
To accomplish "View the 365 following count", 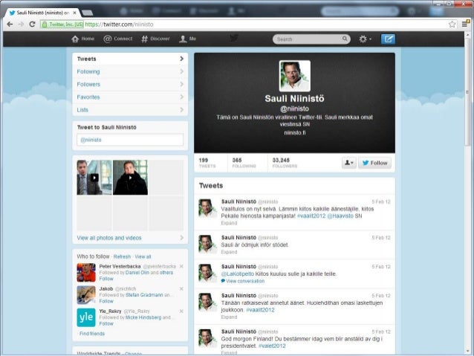I will click(244, 163).
